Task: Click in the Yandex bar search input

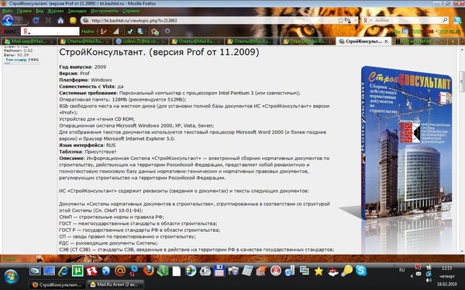Action: pos(50,31)
